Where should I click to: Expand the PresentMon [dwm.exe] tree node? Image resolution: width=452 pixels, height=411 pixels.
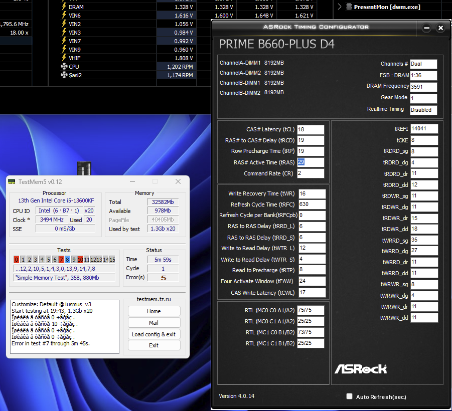tap(340, 7)
